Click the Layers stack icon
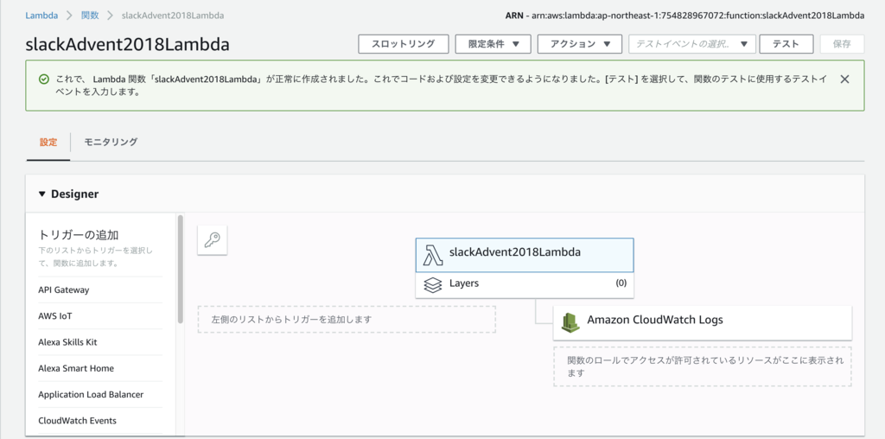 tap(432, 285)
